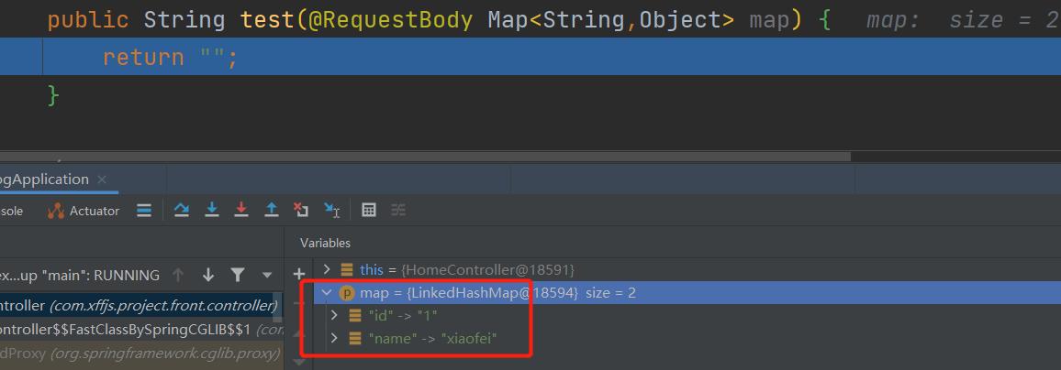The height and width of the screenshot is (370, 1061).
Task: Open the Evaluate Expression calculator
Action: (369, 210)
